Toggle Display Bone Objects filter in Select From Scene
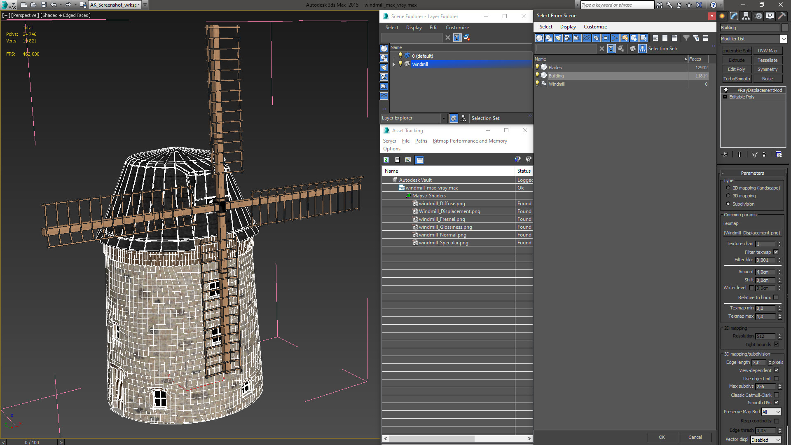This screenshot has width=791, height=445. [615, 38]
